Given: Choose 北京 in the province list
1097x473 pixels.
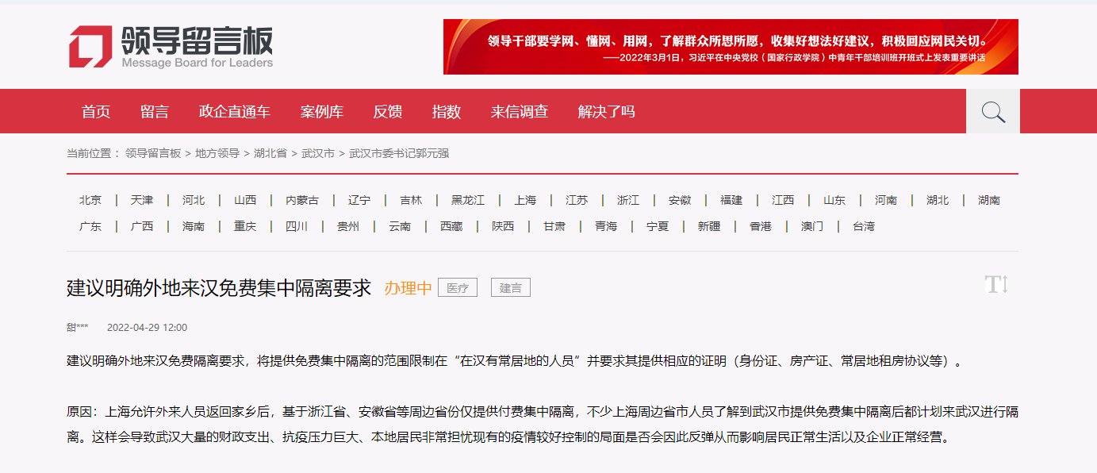Looking at the screenshot, I should (x=90, y=200).
